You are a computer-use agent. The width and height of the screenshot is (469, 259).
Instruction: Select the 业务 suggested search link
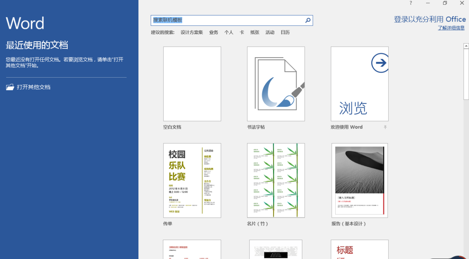point(213,32)
